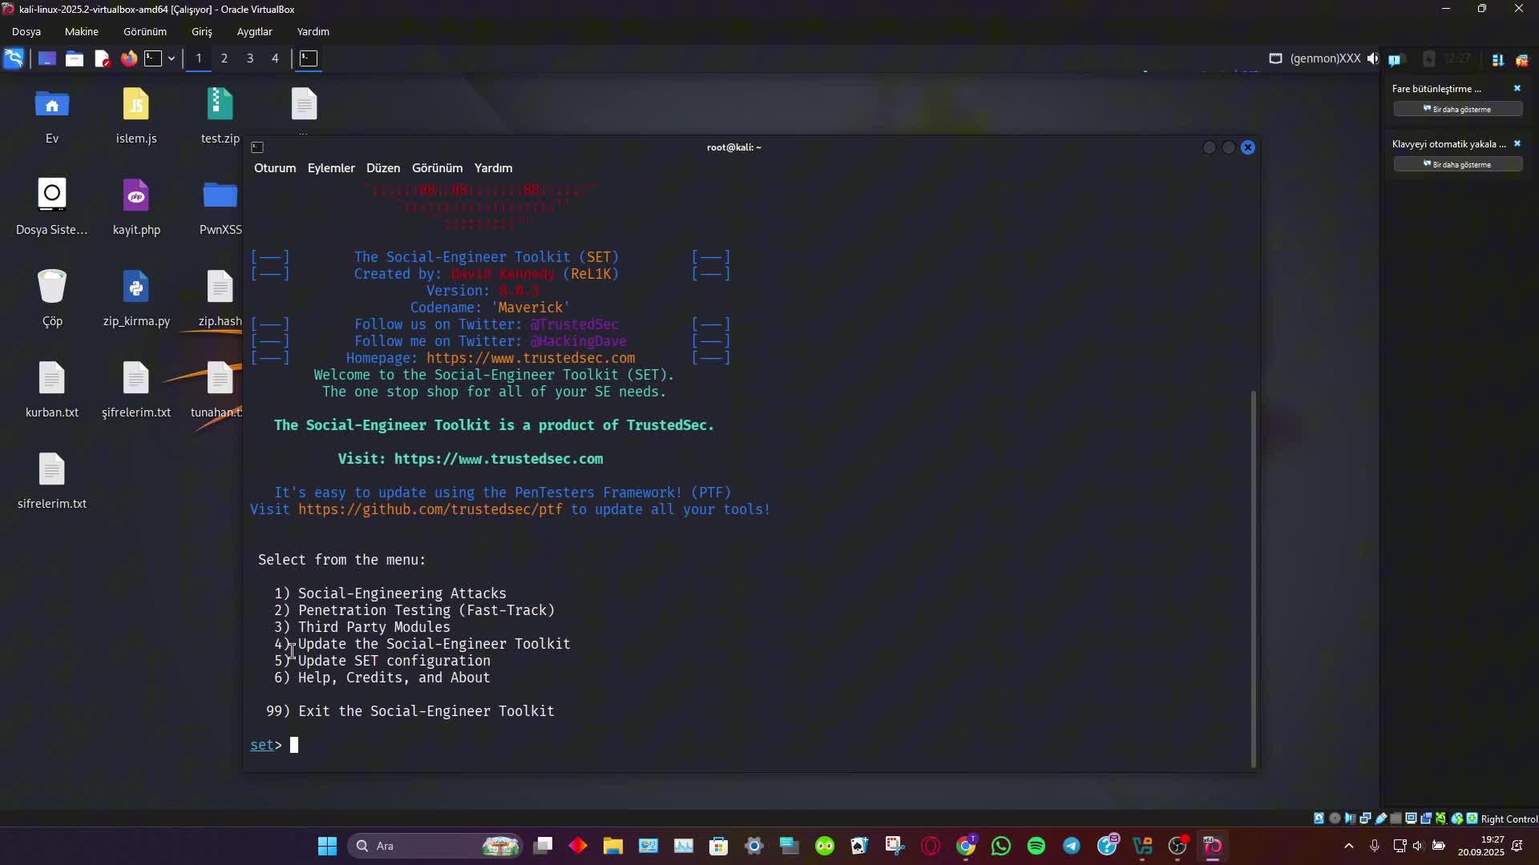Click Bir daha gösterme under Fare bütünleştirme
The height and width of the screenshot is (865, 1539).
(x=1457, y=109)
